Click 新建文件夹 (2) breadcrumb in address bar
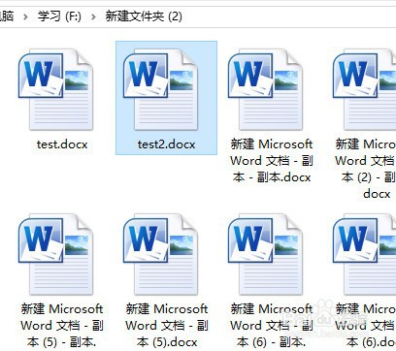 click(144, 16)
